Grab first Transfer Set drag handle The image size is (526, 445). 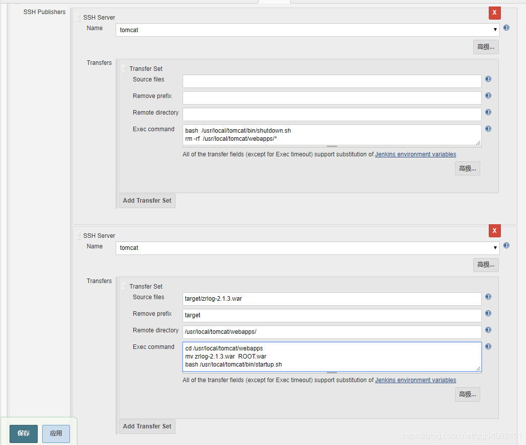[x=124, y=69]
